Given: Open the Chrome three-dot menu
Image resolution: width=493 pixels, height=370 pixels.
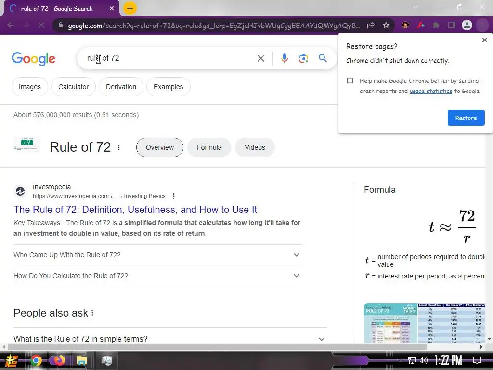Looking at the screenshot, I should pyautogui.click(x=482, y=25).
